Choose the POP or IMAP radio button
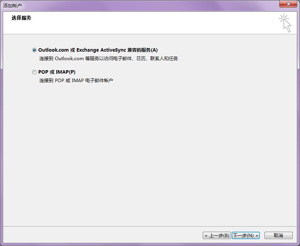Image resolution: width=300 pixels, height=246 pixels. coord(34,72)
